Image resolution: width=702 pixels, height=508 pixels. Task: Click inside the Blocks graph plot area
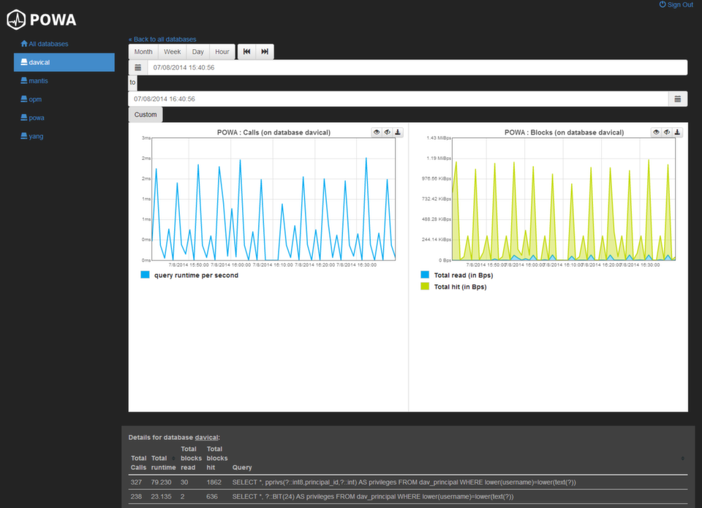(x=564, y=199)
